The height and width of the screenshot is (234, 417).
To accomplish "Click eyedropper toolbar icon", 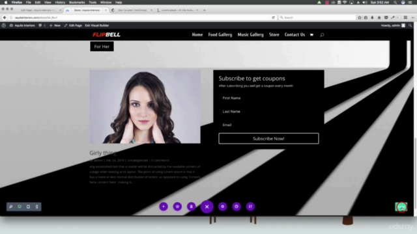I will pos(393,18).
